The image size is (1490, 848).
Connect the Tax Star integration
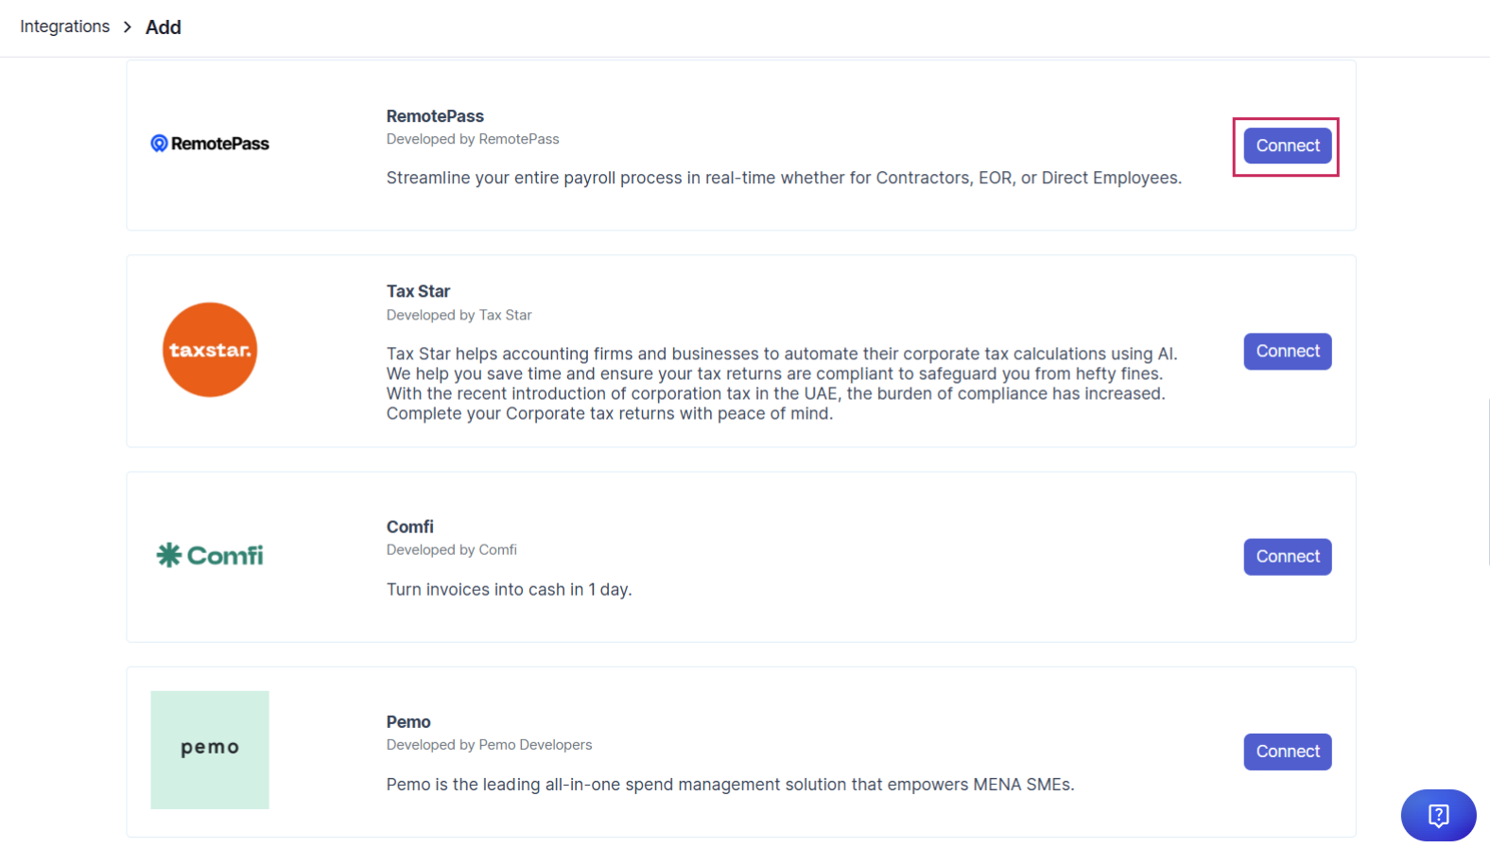[1287, 351]
